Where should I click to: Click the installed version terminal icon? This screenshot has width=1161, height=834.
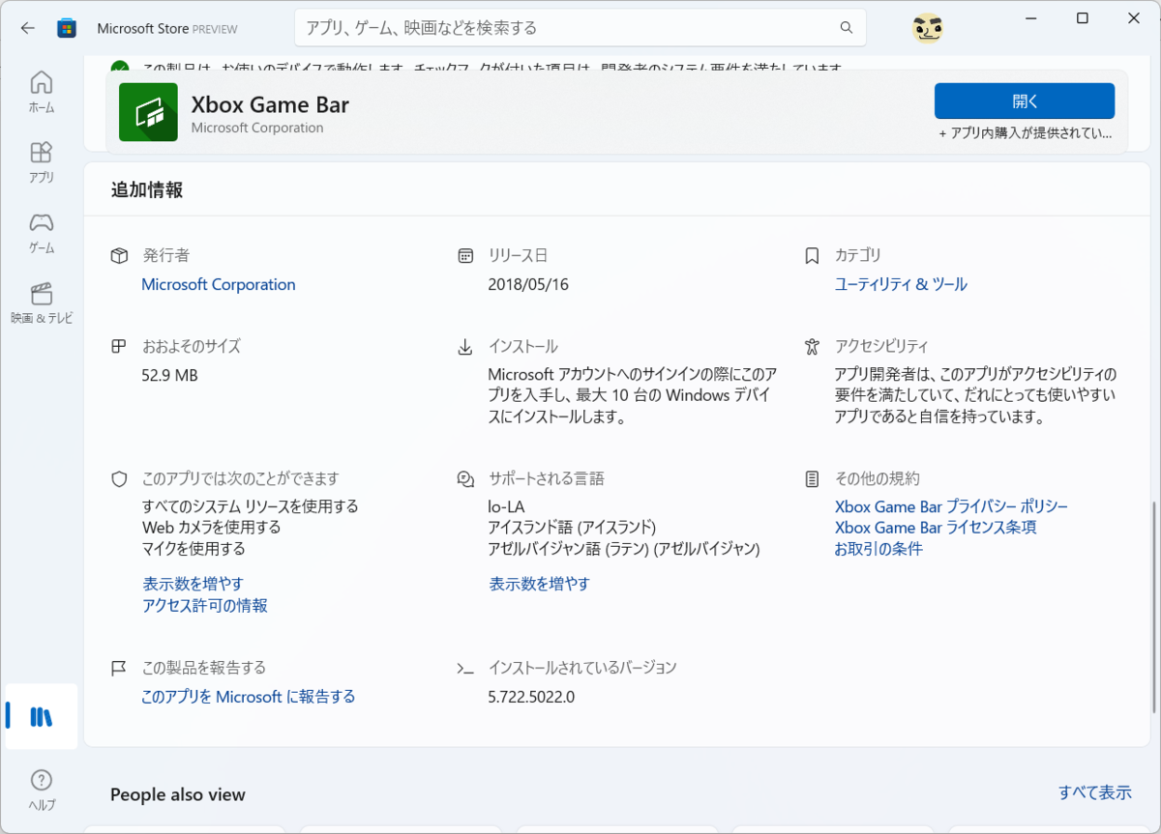[x=465, y=668]
